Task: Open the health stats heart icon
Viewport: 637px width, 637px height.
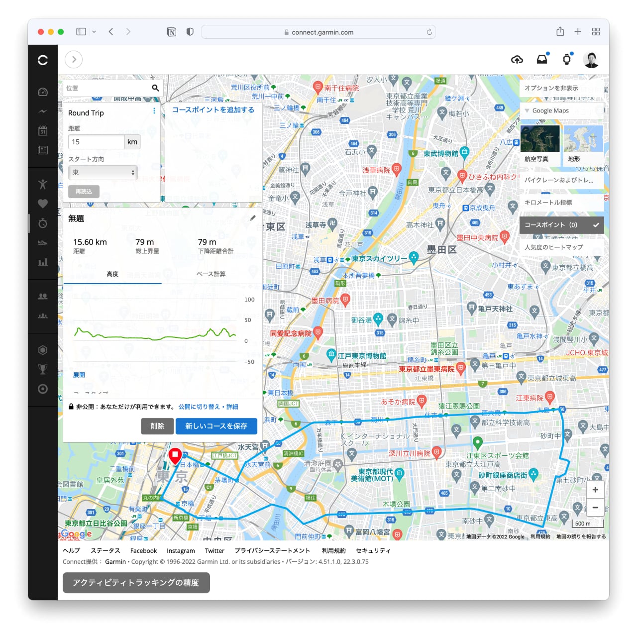Action: 43,204
